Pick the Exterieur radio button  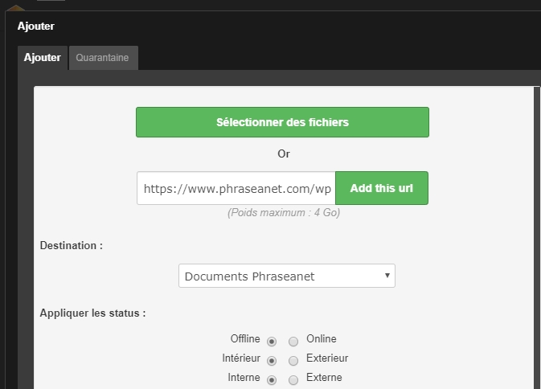293,360
